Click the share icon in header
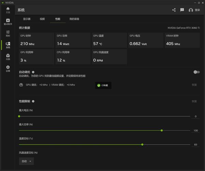The height and width of the screenshot is (171, 205). [x=174, y=10]
